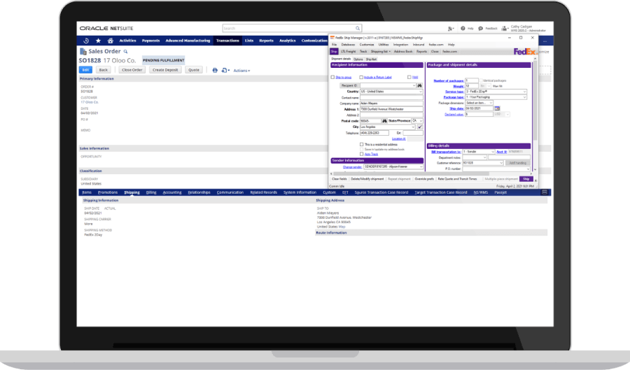Tick the Include a Return Label checkbox
This screenshot has height=370, width=630.
[x=361, y=77]
